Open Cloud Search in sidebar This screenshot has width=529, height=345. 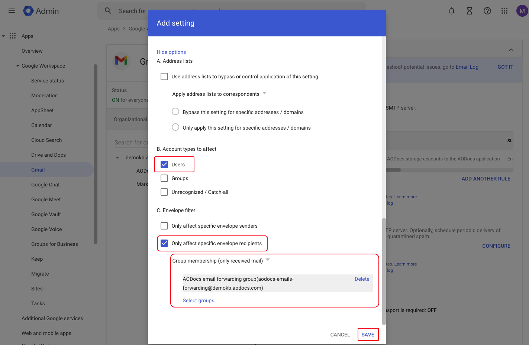[x=46, y=140]
